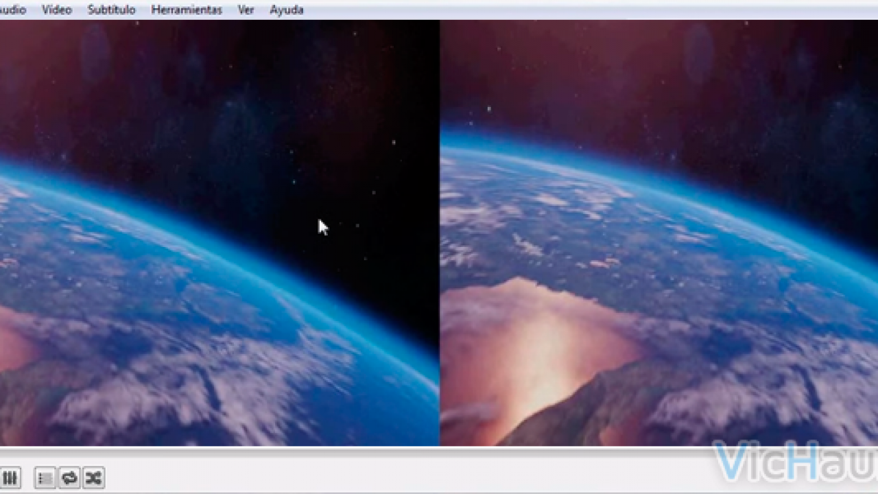Toggle the playlist view
The width and height of the screenshot is (878, 494).
pyautogui.click(x=45, y=478)
